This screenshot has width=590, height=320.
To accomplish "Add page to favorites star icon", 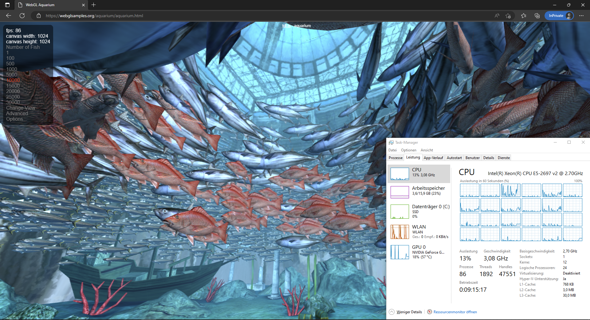I will click(508, 16).
